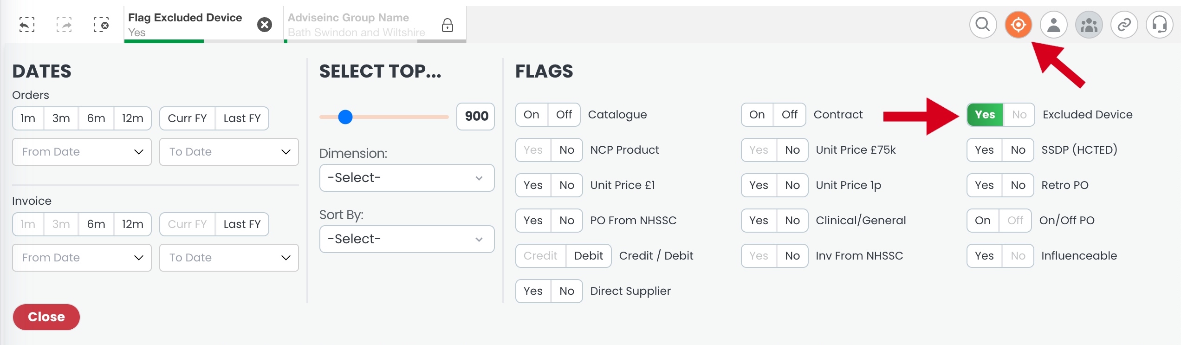Viewport: 1181px width, 345px height.
Task: Open the search magnifier icon
Action: click(x=983, y=25)
